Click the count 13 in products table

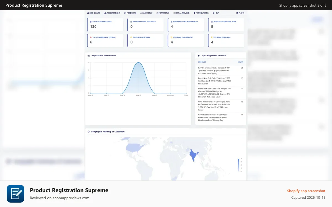[242, 78]
